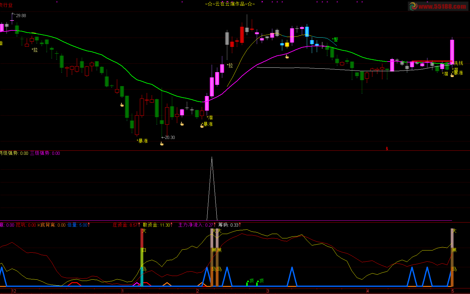Click month 2 on the date axis

click(x=198, y=291)
